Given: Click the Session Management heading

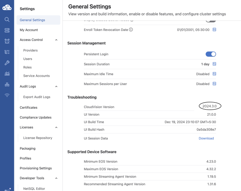Looking at the screenshot, I should (x=87, y=43).
